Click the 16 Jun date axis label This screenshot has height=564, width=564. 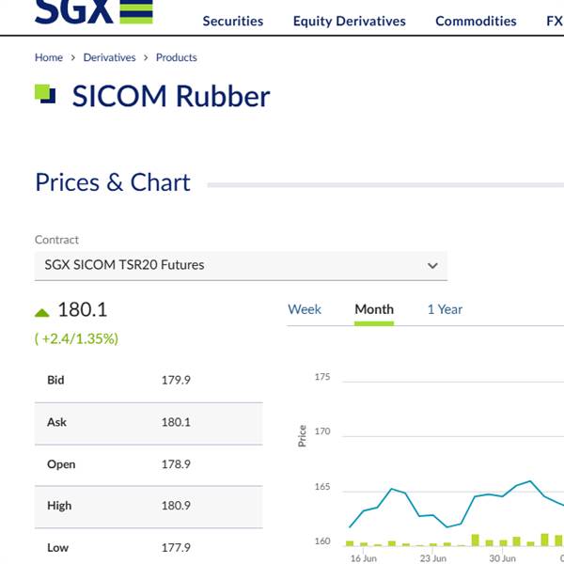coord(364,558)
